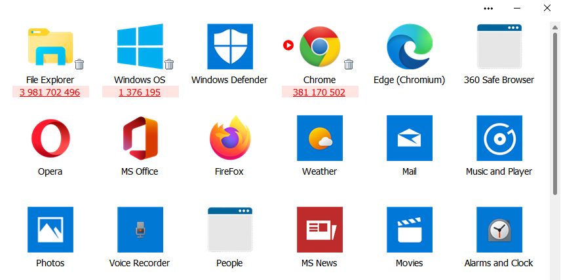Click the red play badge beside Chrome
561x280 pixels.
click(288, 45)
